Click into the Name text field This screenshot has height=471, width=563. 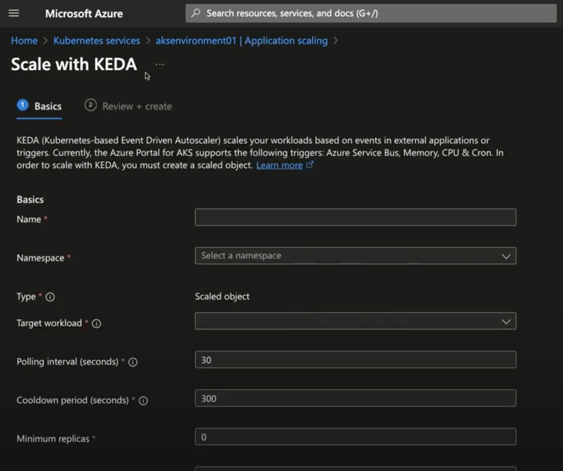coord(355,217)
